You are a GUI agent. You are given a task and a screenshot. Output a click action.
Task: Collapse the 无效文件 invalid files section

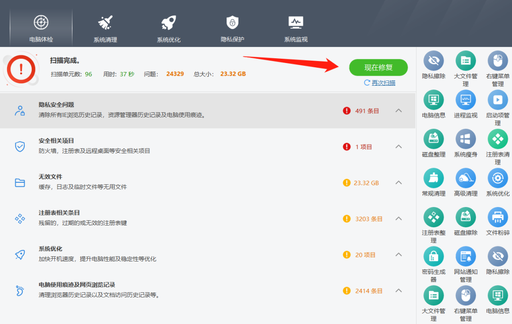point(398,182)
